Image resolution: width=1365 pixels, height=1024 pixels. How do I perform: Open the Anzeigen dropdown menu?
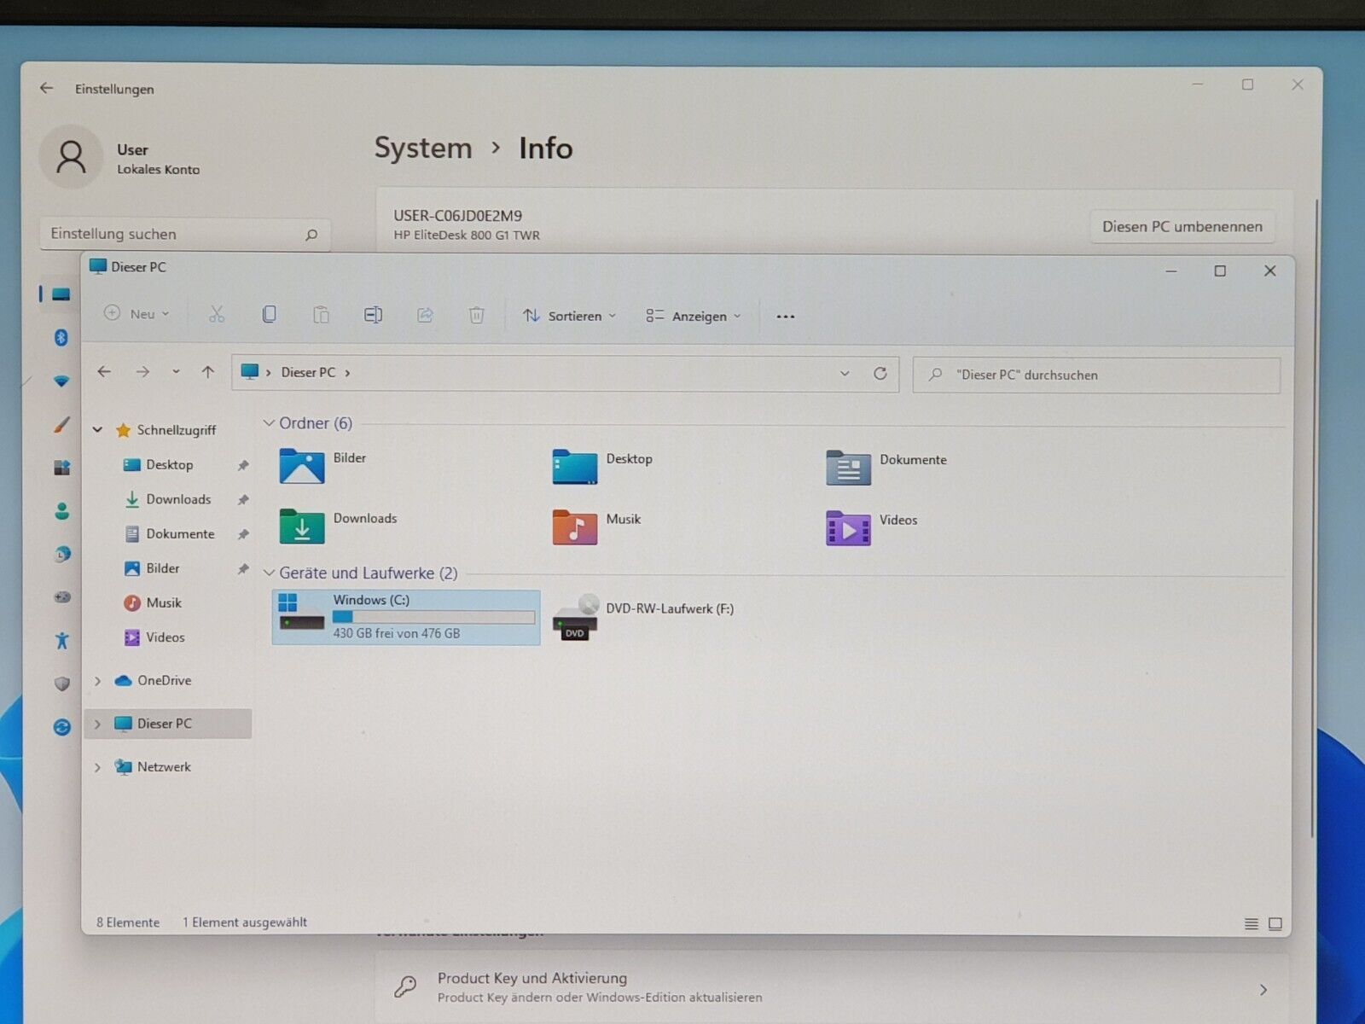point(693,316)
